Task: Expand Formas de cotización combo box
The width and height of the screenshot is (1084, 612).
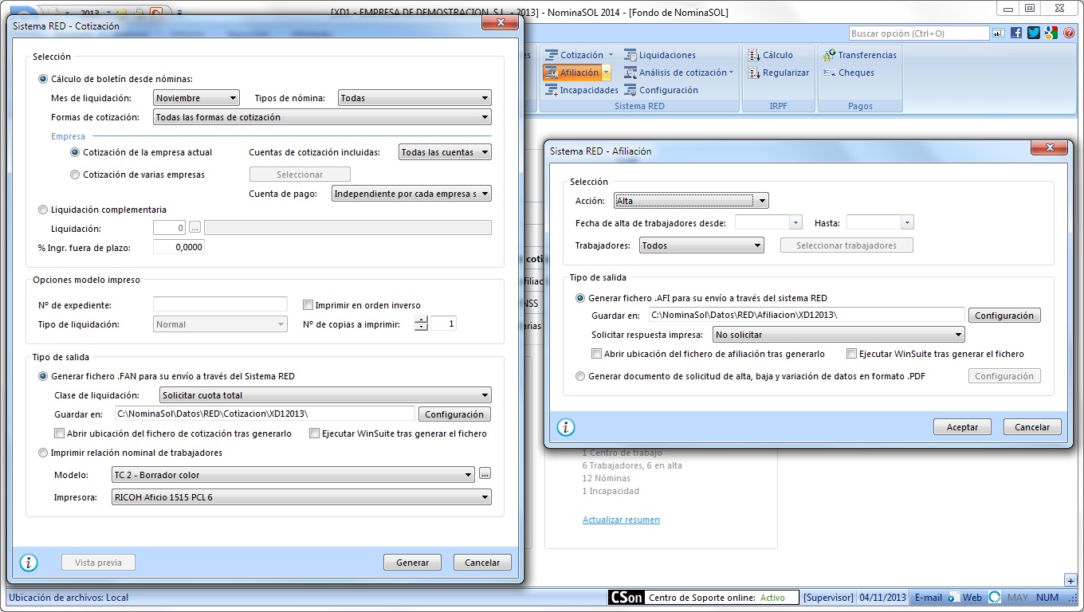Action: 322,117
